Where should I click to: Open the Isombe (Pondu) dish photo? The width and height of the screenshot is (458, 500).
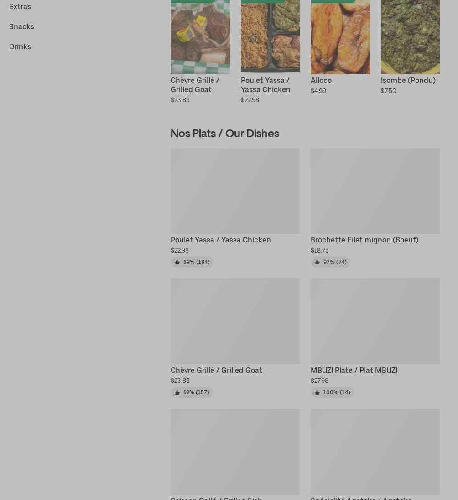pyautogui.click(x=410, y=37)
